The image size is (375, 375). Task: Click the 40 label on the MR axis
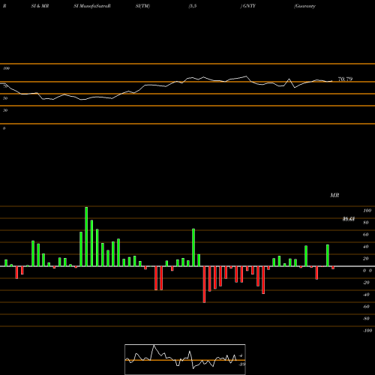pyautogui.click(x=366, y=247)
